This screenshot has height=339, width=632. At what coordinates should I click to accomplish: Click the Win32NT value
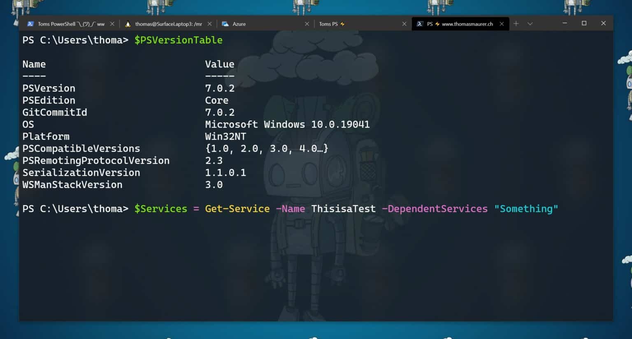click(x=225, y=136)
